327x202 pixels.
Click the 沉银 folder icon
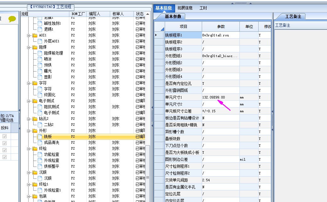pyautogui.click(x=35, y=173)
